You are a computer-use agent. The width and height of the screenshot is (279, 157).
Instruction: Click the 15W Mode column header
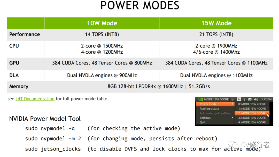[x=216, y=23]
